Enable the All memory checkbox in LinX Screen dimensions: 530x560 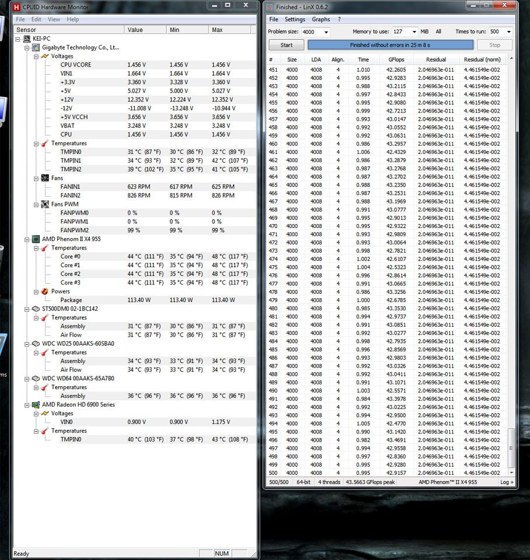pyautogui.click(x=439, y=32)
